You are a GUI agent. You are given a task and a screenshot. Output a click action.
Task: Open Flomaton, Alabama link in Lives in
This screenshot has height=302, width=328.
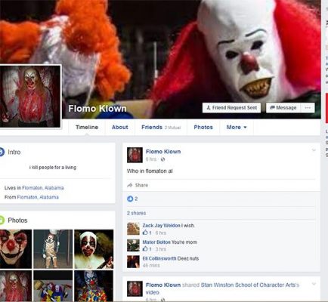43,188
